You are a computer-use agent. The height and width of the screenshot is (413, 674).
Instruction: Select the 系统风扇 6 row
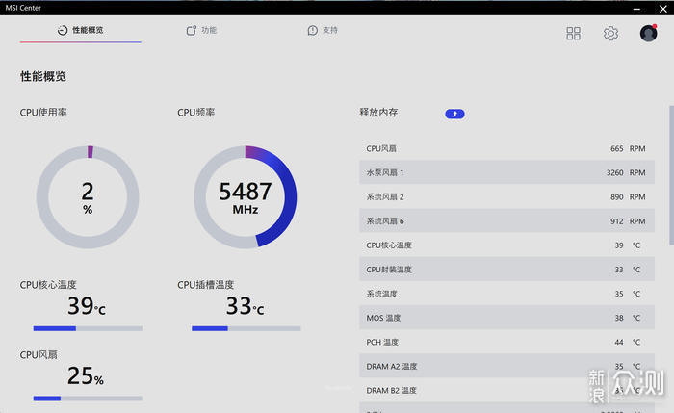click(506, 220)
